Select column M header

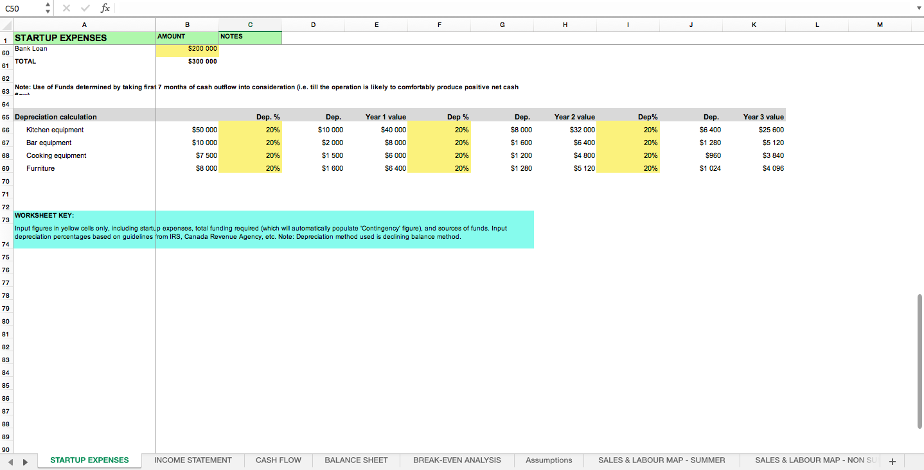pyautogui.click(x=880, y=25)
